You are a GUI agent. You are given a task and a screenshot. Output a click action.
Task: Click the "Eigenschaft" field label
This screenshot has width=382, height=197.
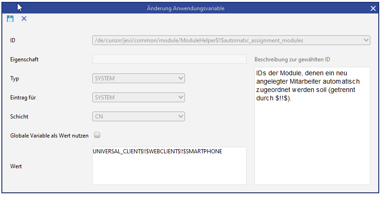(x=24, y=59)
